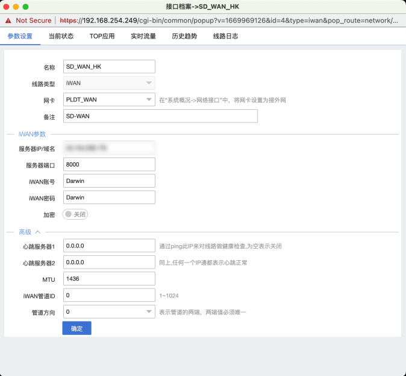This screenshot has height=376, width=406.
Task: Click the blurred 服务器IP/域名 field
Action: click(109, 148)
